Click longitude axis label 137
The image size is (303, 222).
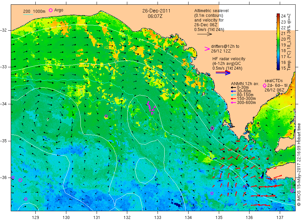pos(280,218)
